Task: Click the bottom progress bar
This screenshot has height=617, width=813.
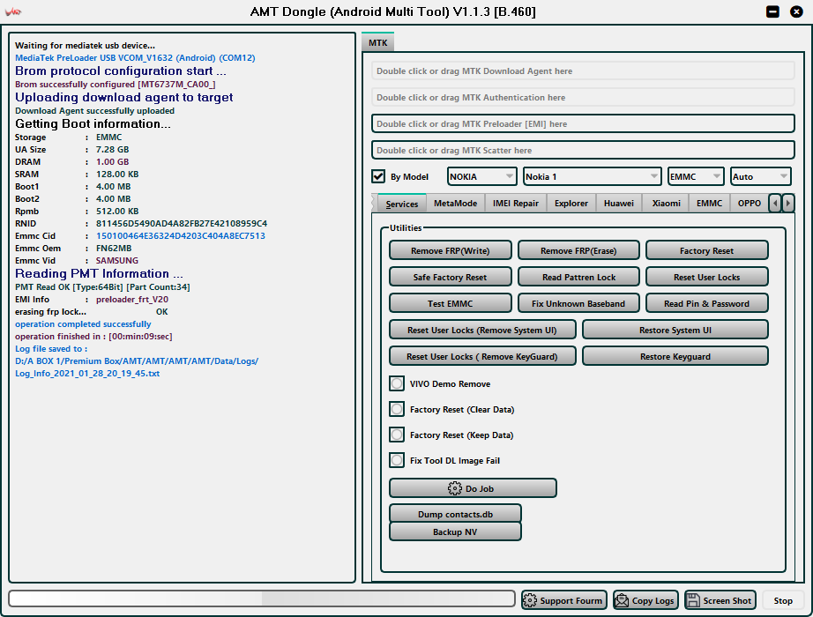Action: (x=262, y=598)
